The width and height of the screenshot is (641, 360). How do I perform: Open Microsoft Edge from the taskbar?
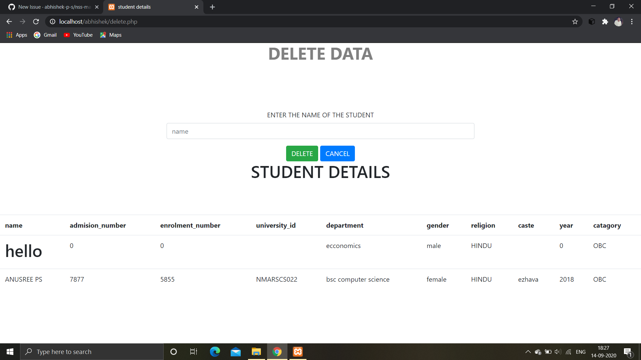pos(215,351)
